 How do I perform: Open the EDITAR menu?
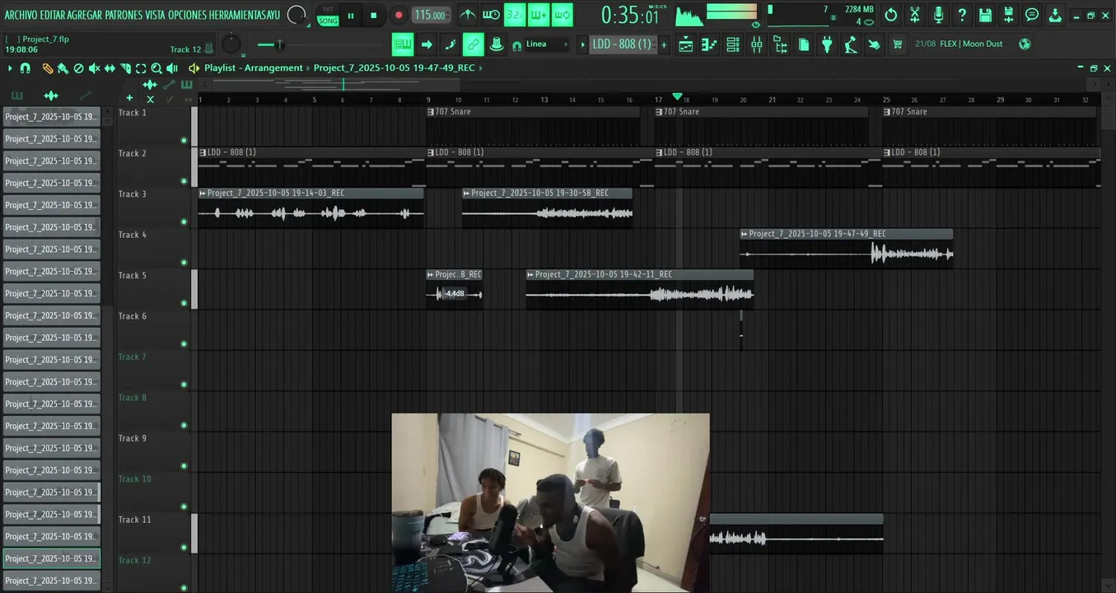[51, 15]
